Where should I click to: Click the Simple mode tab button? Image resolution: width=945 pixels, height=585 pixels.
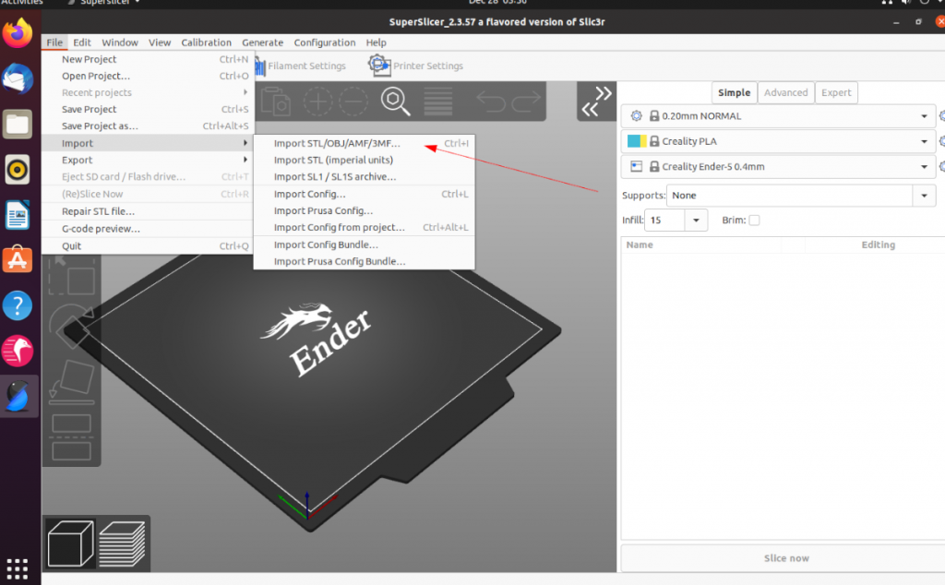(734, 92)
